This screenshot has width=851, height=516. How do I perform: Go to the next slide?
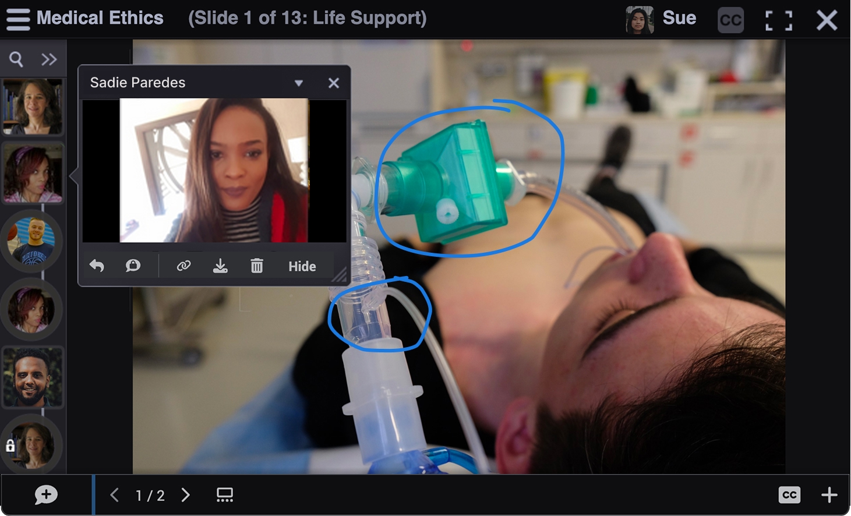(186, 495)
